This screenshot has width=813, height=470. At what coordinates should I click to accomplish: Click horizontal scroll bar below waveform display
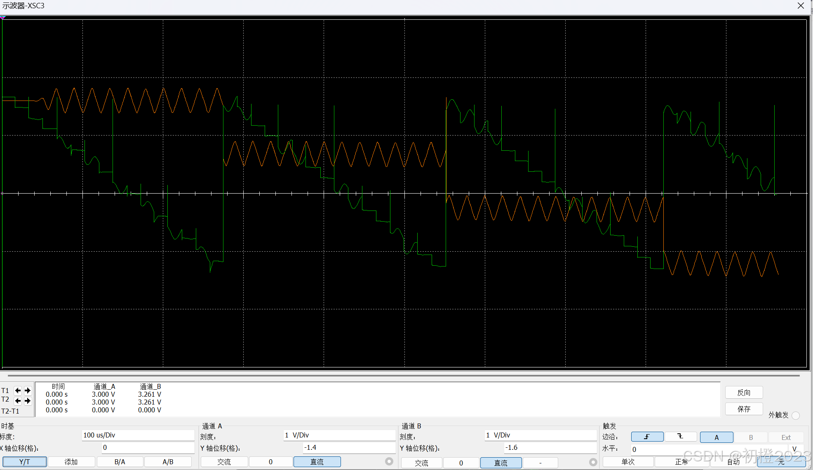[x=403, y=376]
